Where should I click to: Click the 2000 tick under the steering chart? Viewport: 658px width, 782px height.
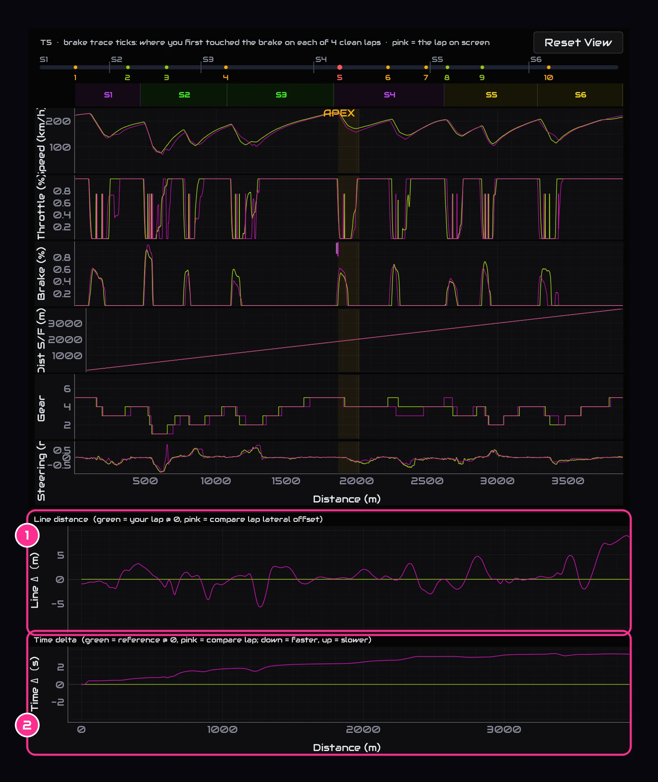click(x=356, y=481)
